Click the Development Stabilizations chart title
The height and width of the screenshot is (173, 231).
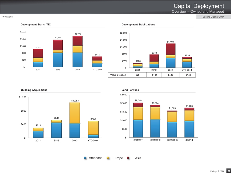[x=138, y=24]
